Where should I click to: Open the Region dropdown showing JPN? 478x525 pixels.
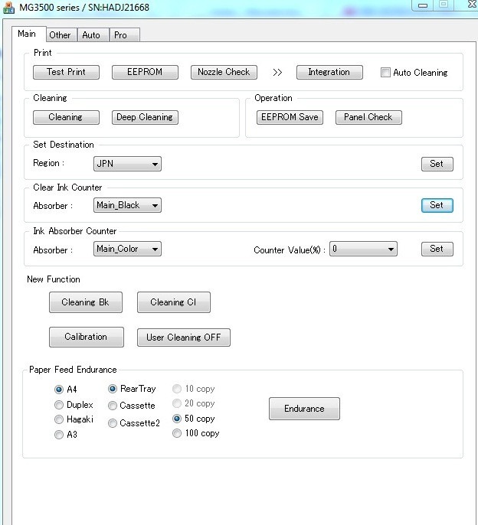click(x=127, y=164)
